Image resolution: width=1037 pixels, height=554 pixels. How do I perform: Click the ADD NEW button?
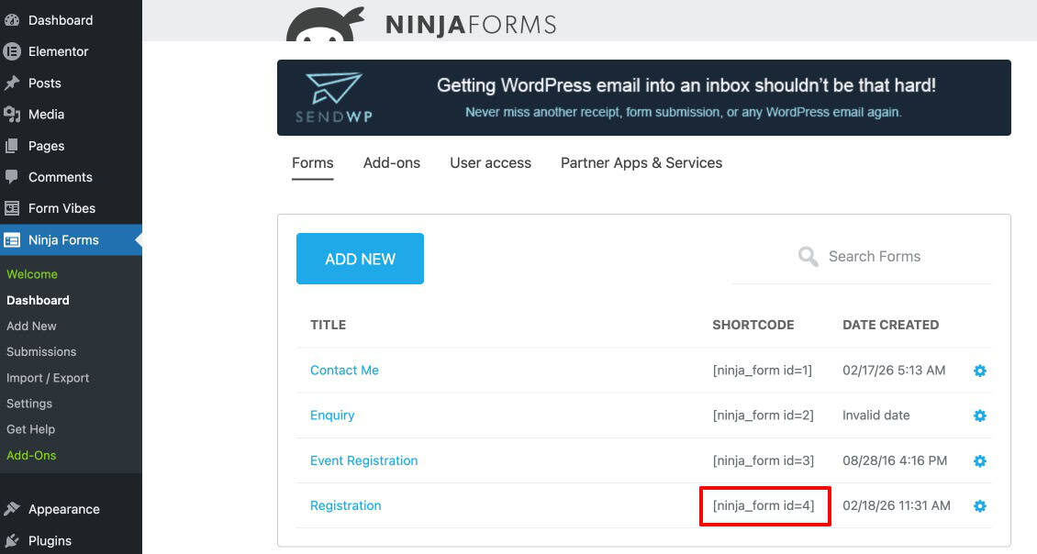click(360, 259)
